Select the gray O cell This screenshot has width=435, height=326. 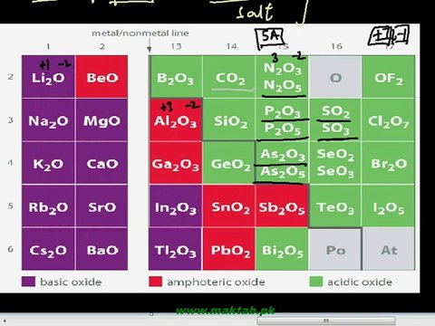(x=335, y=77)
